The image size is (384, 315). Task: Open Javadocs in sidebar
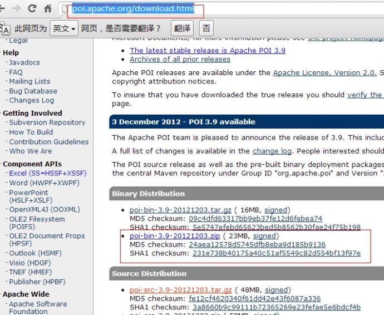(24, 62)
